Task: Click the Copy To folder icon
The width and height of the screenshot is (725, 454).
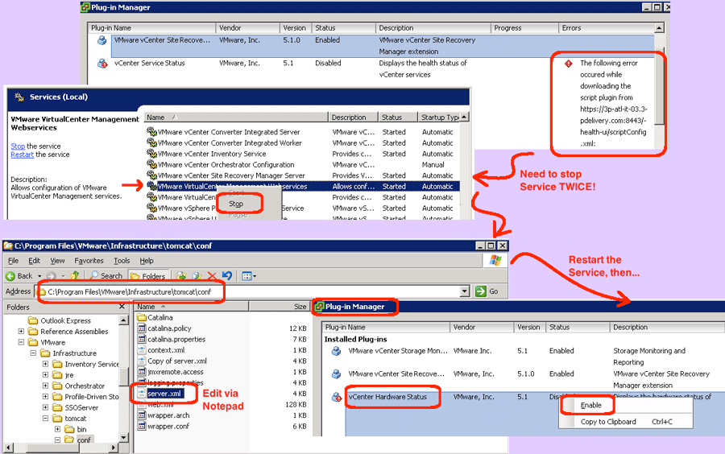Action: click(x=197, y=276)
